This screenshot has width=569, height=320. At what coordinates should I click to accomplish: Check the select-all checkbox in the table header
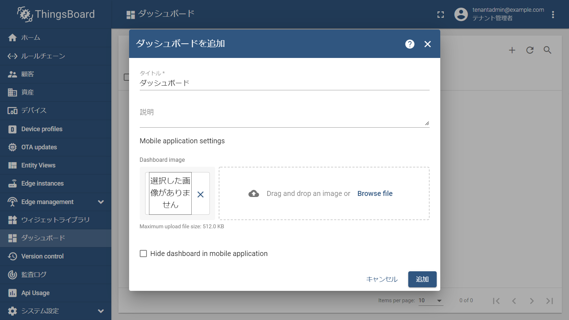pyautogui.click(x=126, y=78)
